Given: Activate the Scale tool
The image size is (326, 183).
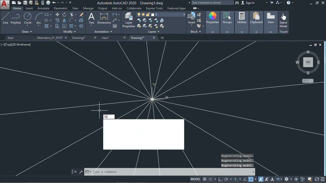Looking at the screenshot, I should point(64,26).
